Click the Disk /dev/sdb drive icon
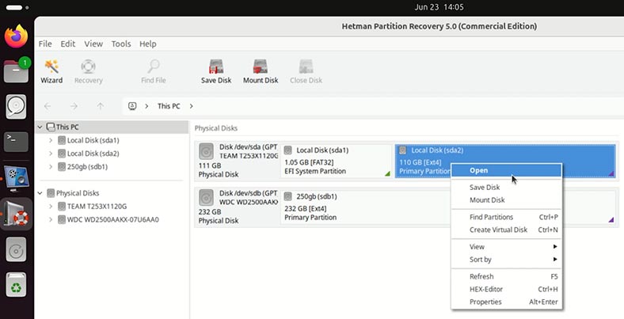 pos(206,198)
